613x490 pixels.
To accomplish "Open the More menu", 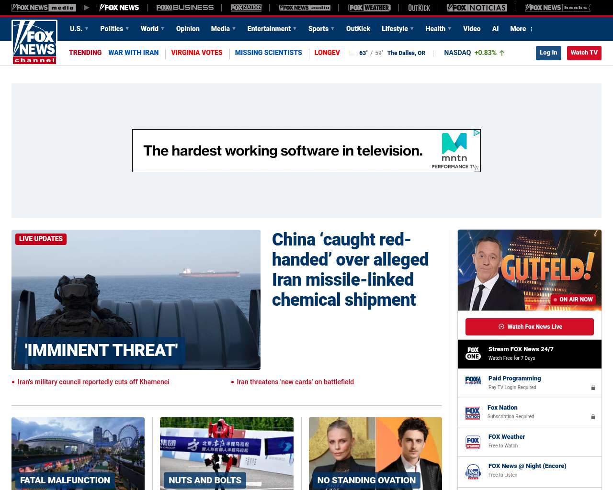I will [522, 29].
